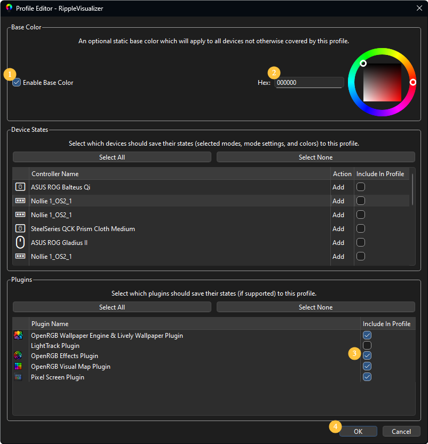Check ASUS ROG Gladius II profile checkbox

(361, 242)
